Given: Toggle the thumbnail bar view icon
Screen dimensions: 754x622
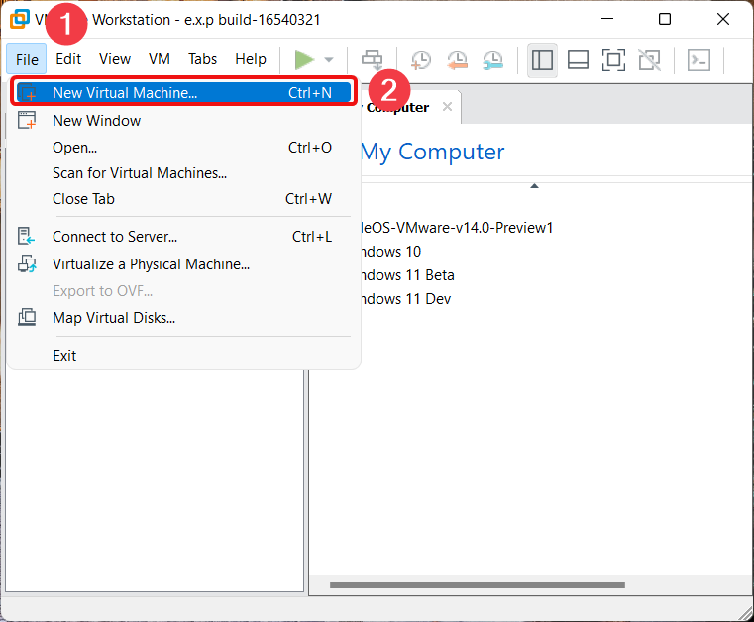Looking at the screenshot, I should click(578, 60).
